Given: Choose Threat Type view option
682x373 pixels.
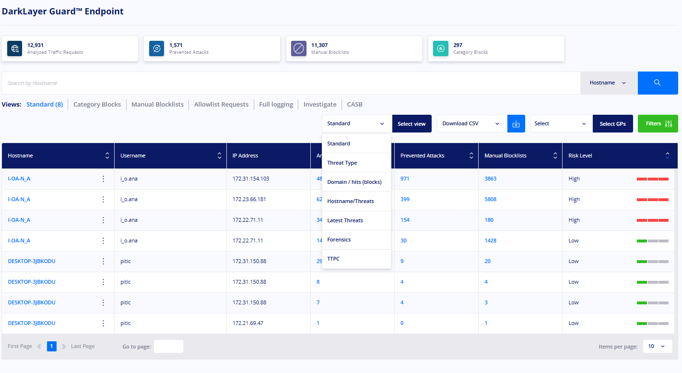Looking at the screenshot, I should pyautogui.click(x=357, y=163).
